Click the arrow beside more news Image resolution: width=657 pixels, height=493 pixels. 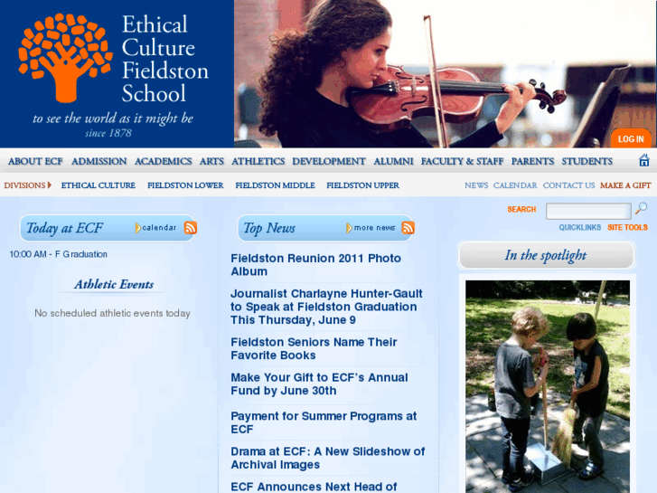click(349, 228)
